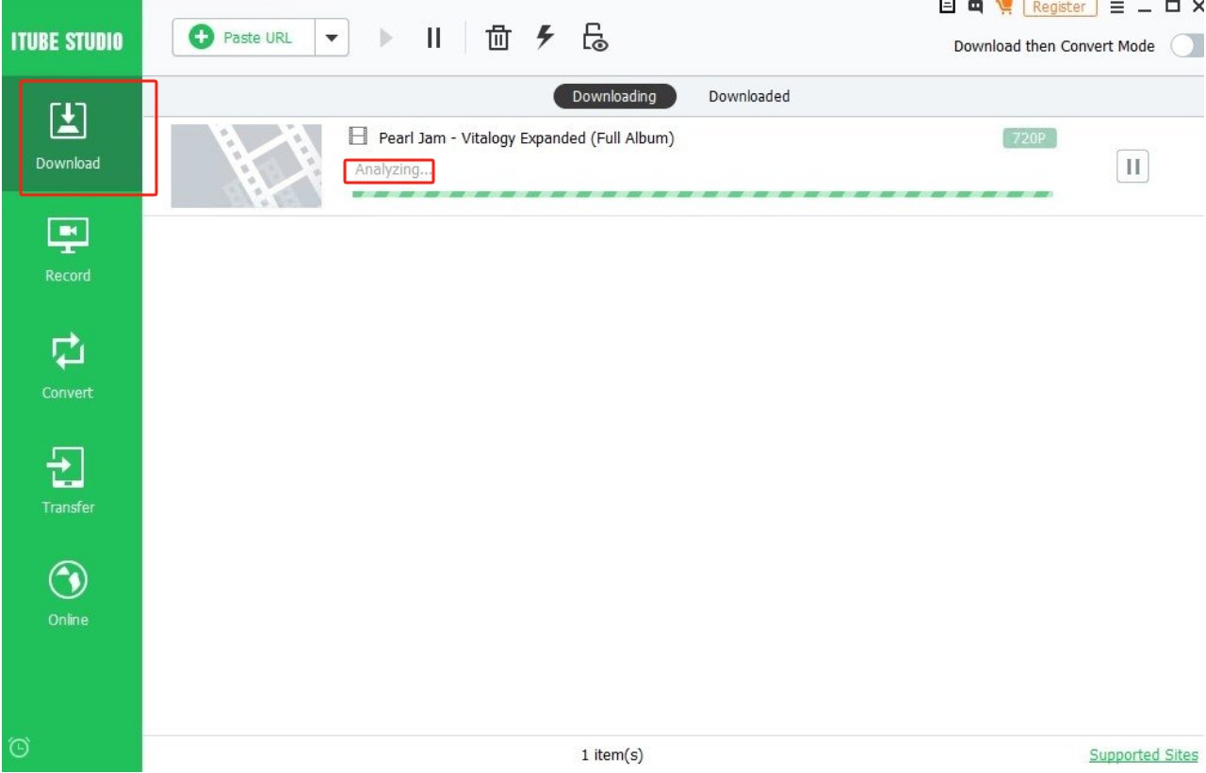The image size is (1206, 773).
Task: Open the Convert section
Action: tap(68, 365)
